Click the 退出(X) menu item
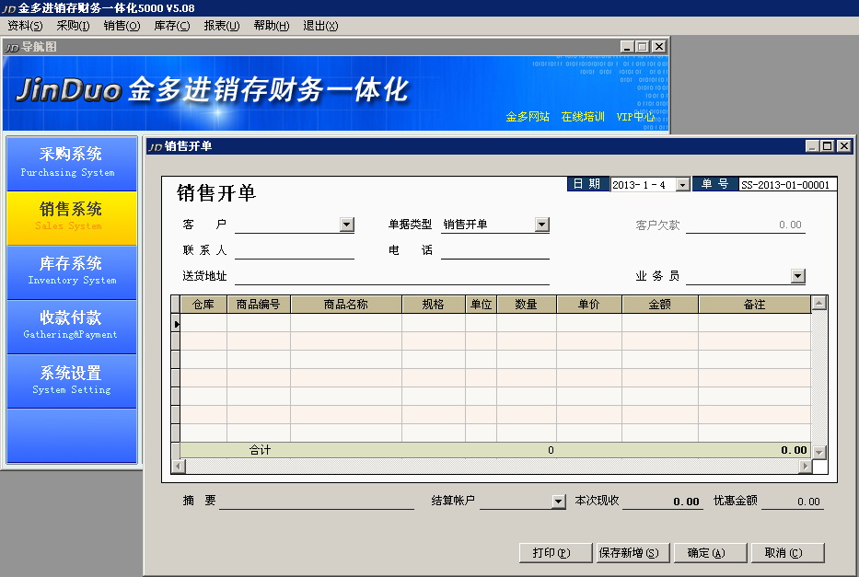 [320, 26]
